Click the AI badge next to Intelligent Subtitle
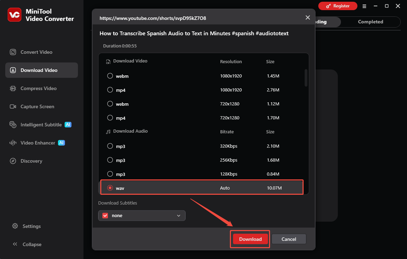 point(68,125)
